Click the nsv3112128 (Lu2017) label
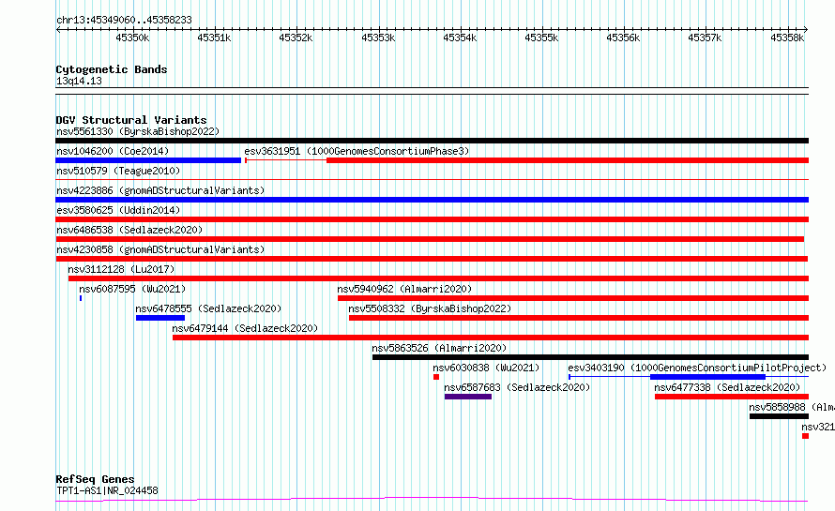This screenshot has width=835, height=511. point(121,269)
